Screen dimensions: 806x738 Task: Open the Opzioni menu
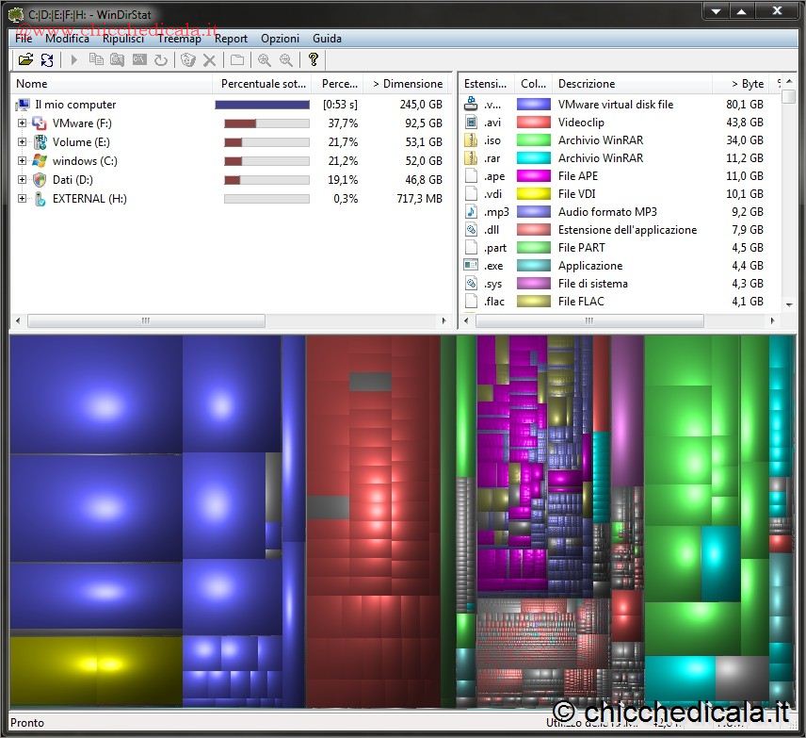[280, 39]
